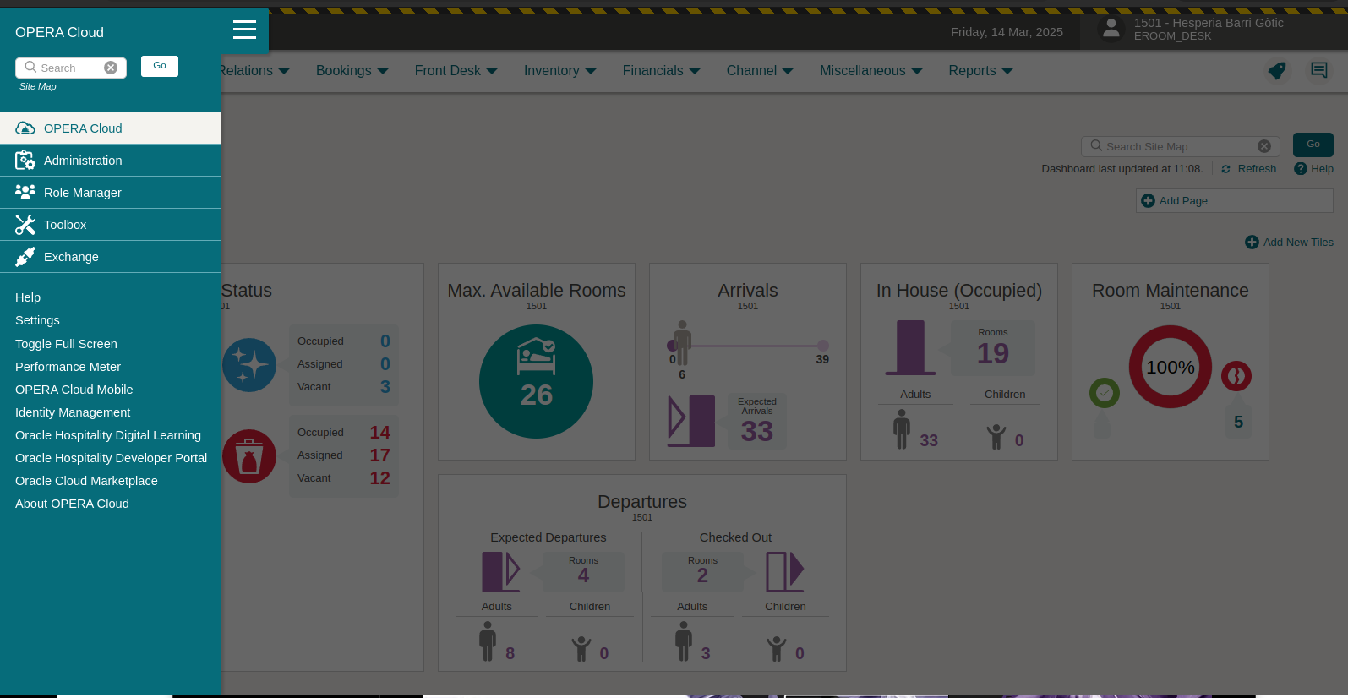Select Toolbox in the side menu
Screen dimensions: 1348x698
pyautogui.click(x=65, y=225)
